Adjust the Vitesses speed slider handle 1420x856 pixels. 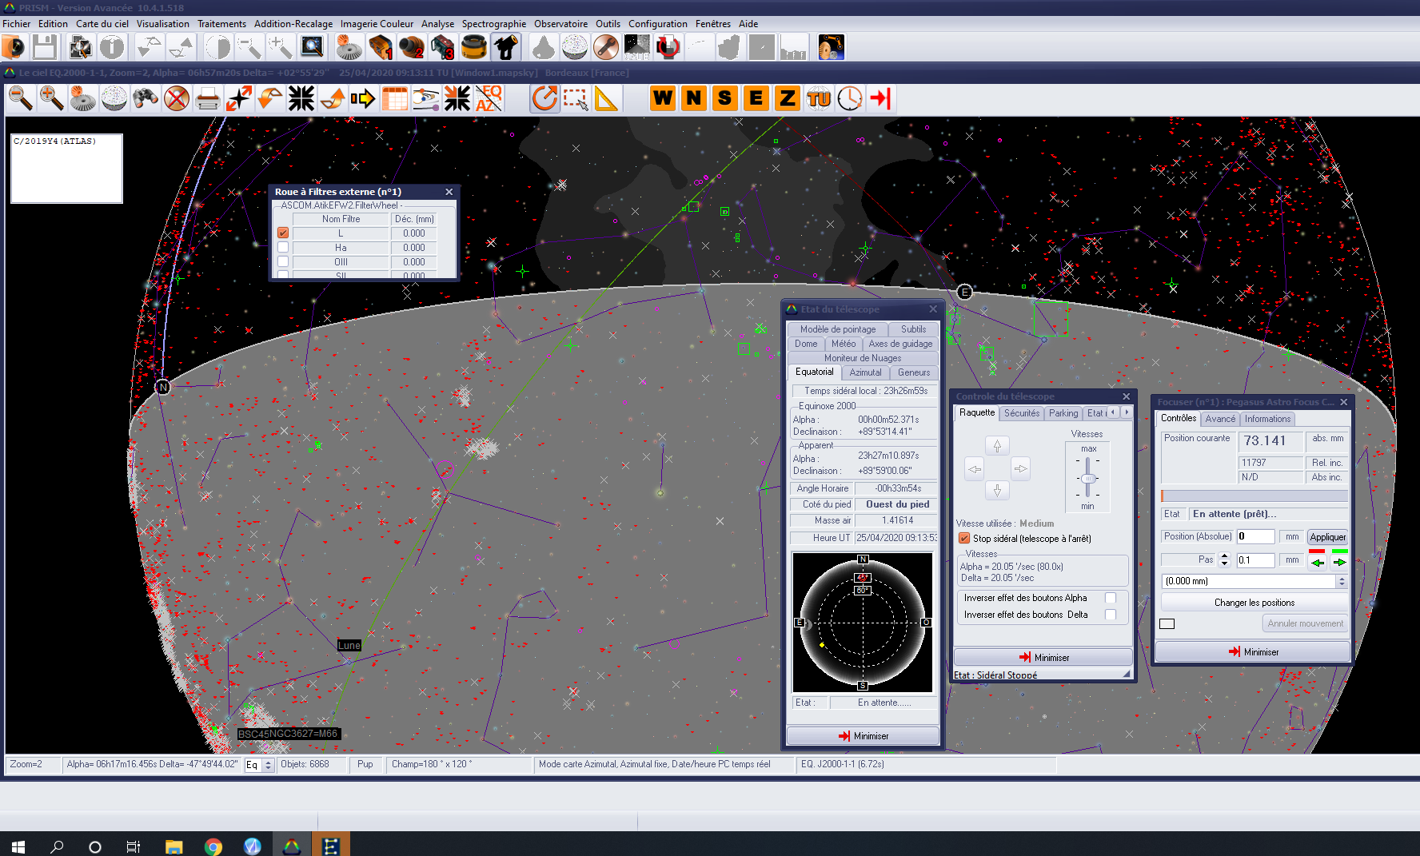[1087, 479]
